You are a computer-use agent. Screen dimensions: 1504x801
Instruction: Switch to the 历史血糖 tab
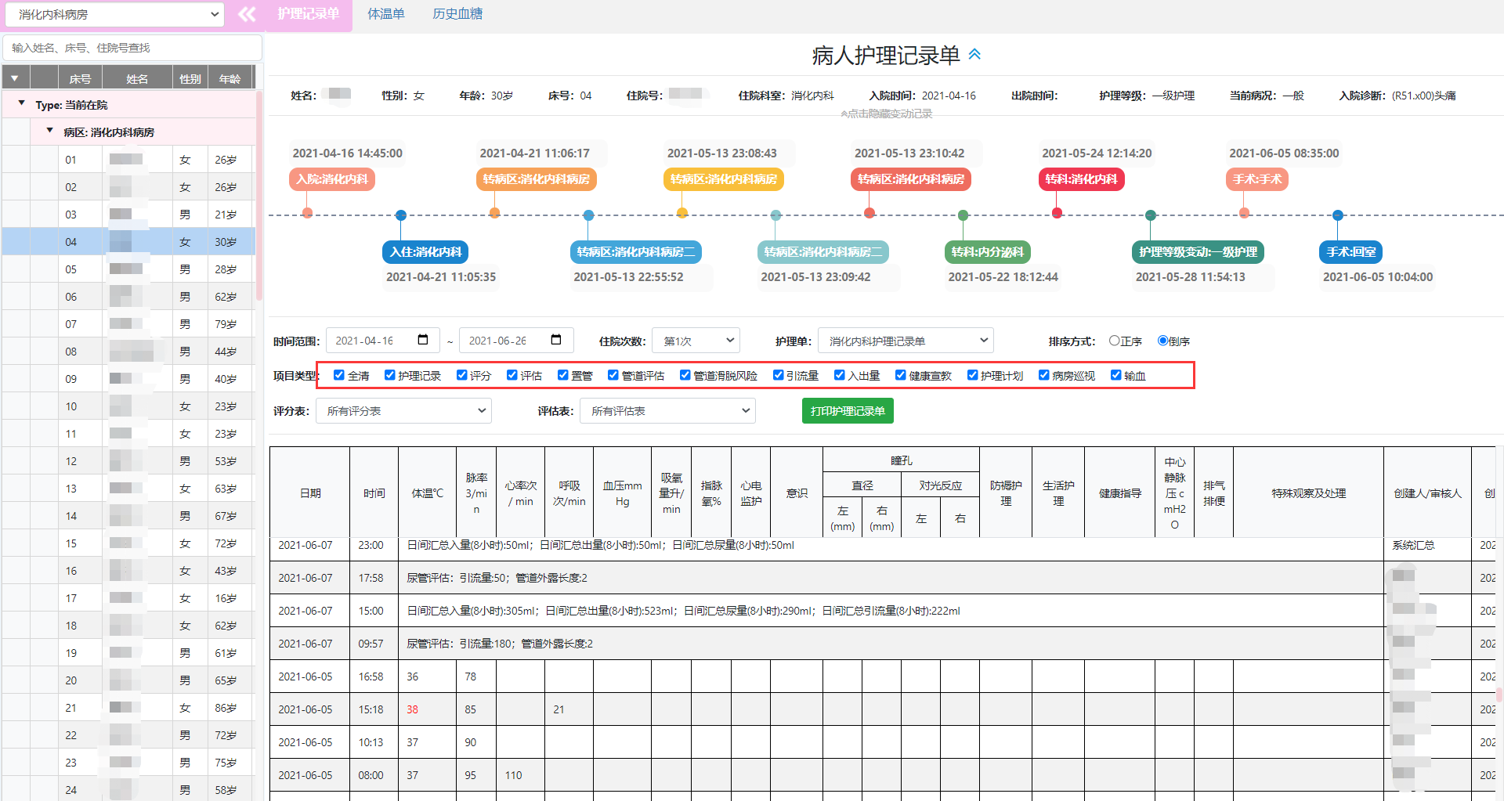(457, 14)
